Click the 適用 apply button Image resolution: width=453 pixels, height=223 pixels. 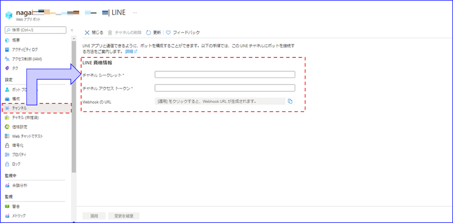pyautogui.click(x=94, y=216)
